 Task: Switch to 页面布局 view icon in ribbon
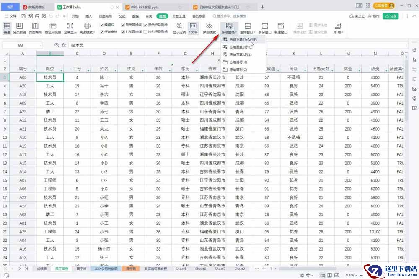point(35,28)
